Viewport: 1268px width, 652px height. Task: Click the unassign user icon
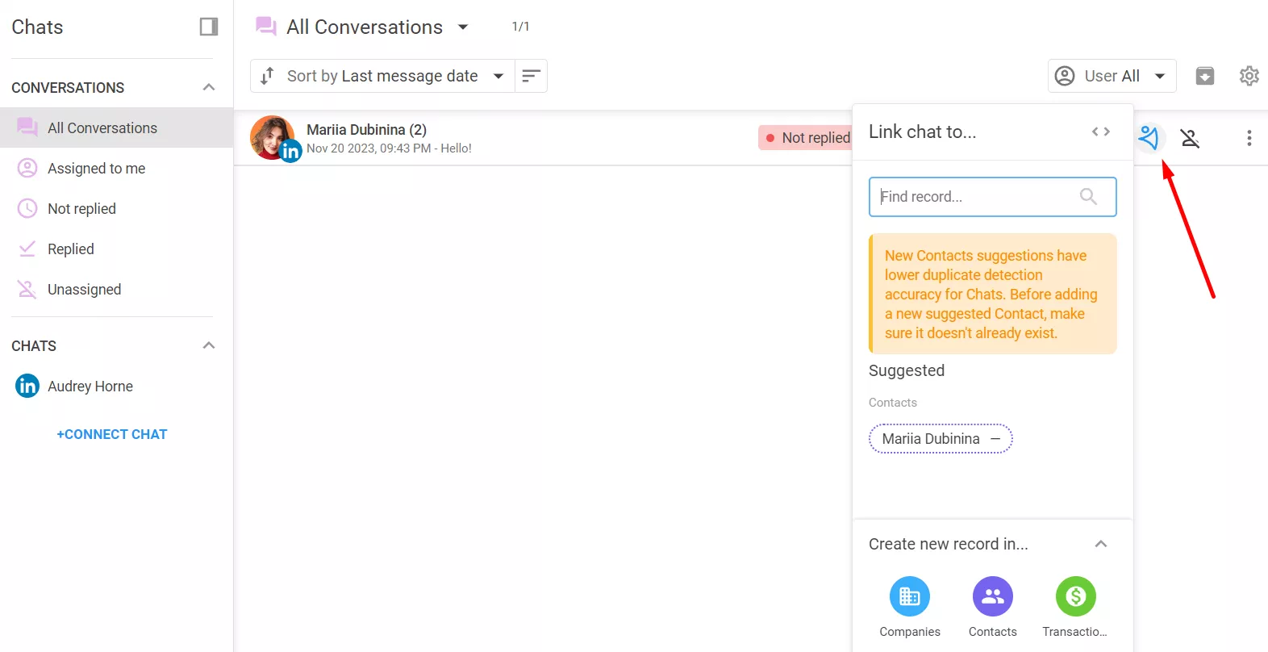point(1190,138)
